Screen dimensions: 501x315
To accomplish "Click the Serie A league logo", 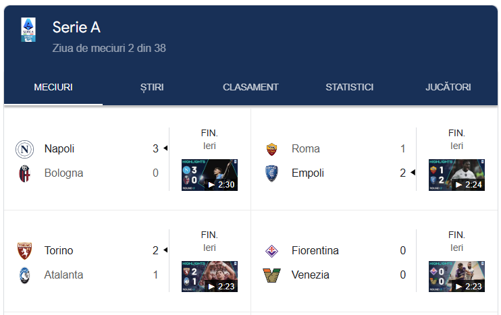I will 28,30.
